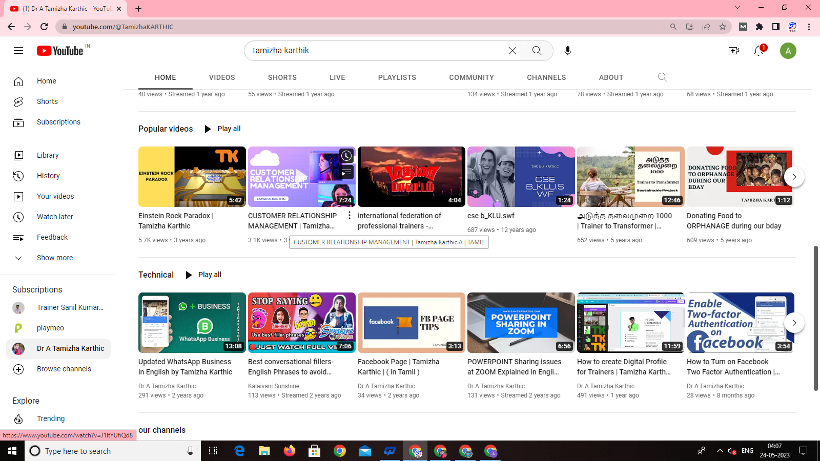Add CRM video to queue
Viewport: 820px width, 461px height.
pos(346,173)
